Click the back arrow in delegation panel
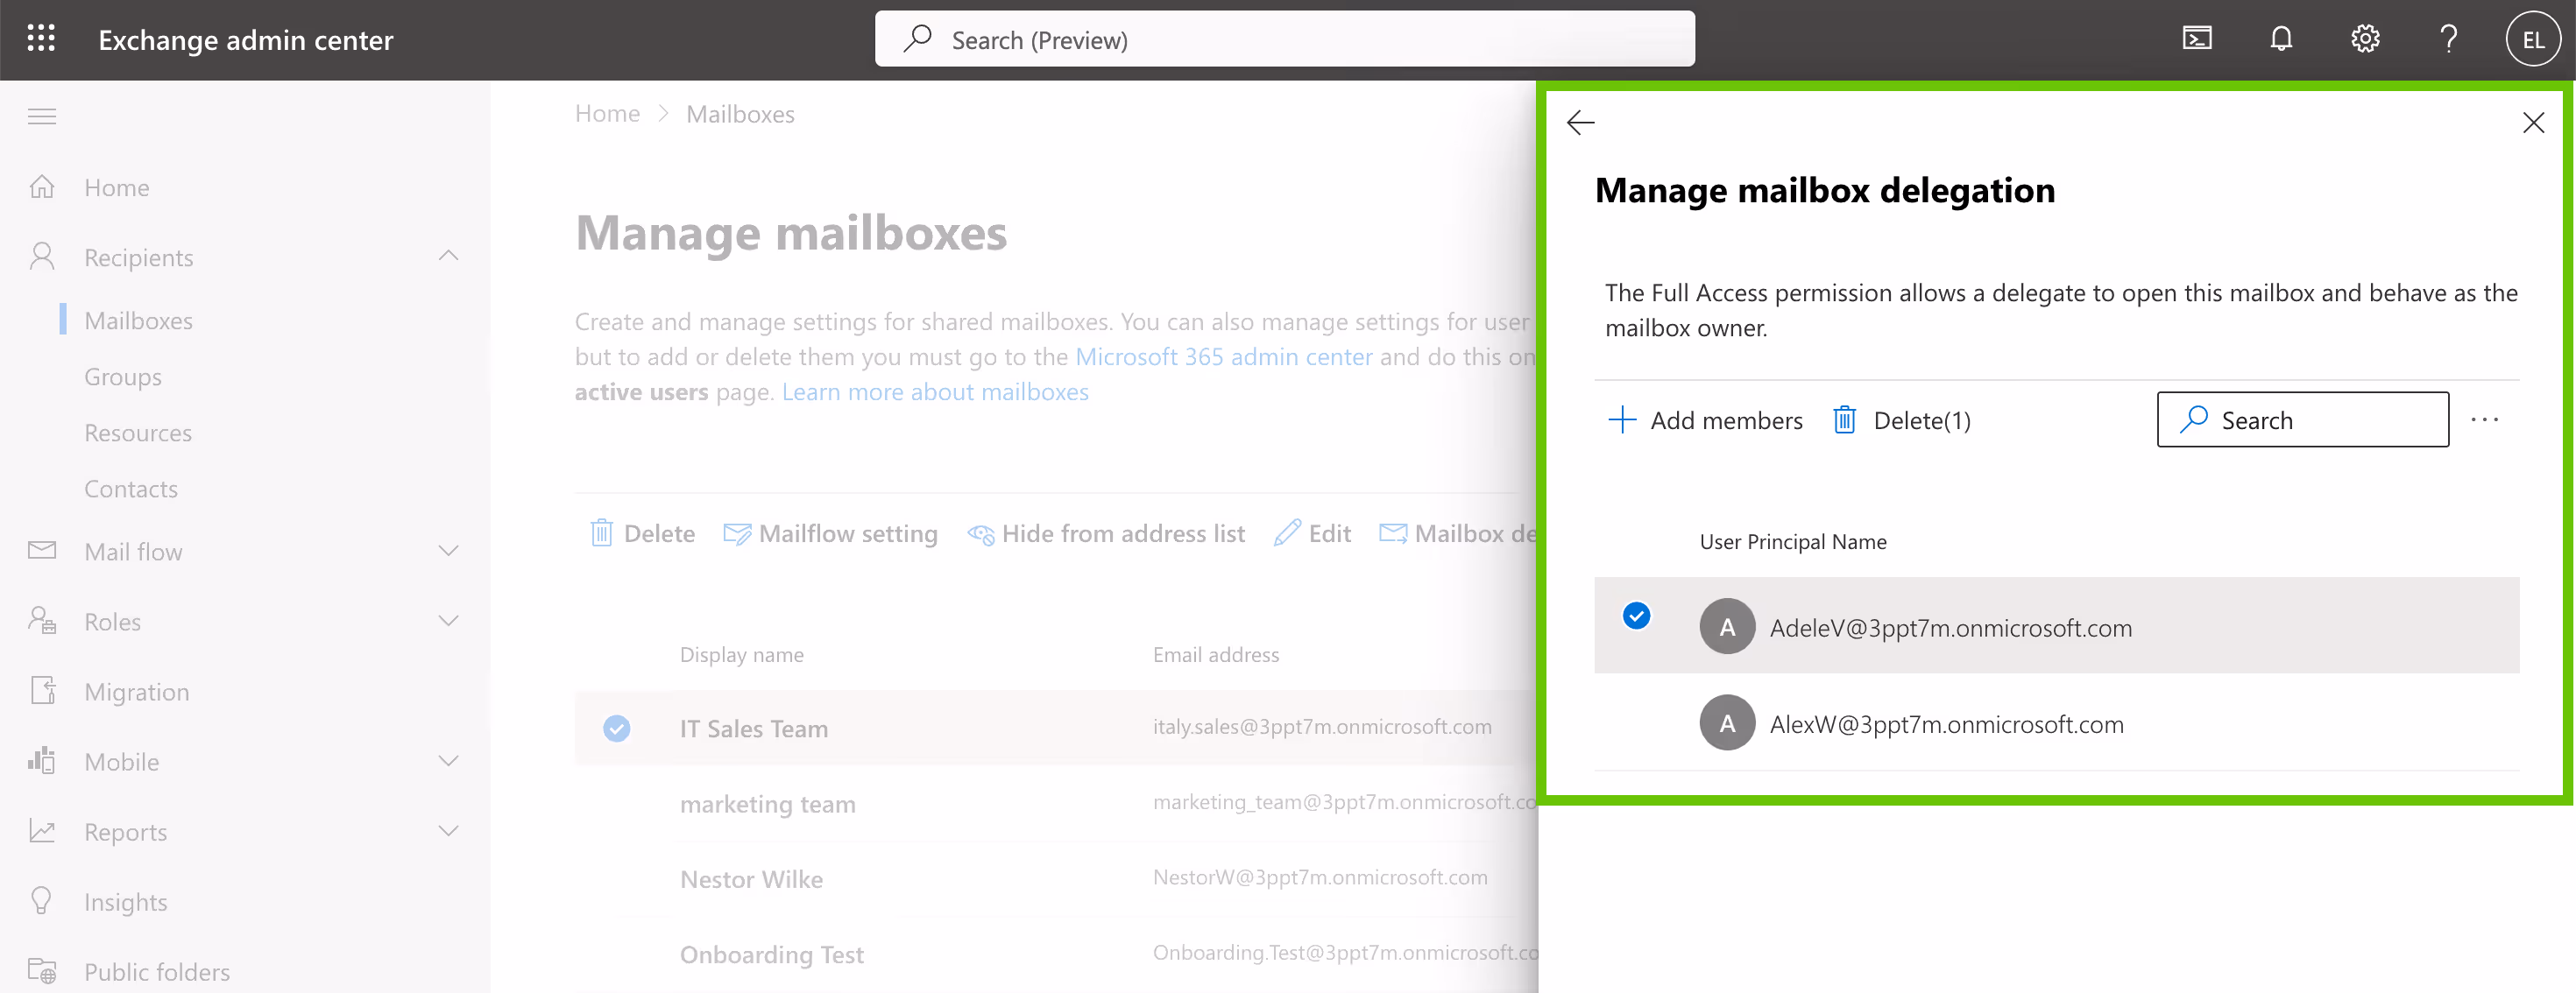 [x=1581, y=122]
